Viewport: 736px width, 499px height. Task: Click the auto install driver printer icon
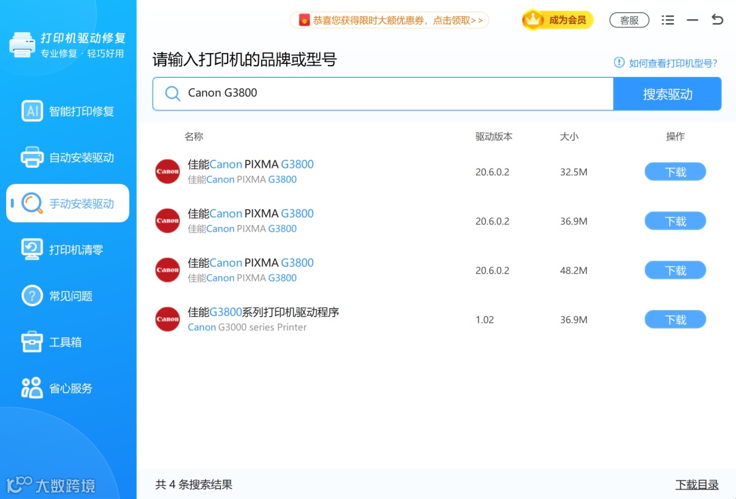click(32, 157)
